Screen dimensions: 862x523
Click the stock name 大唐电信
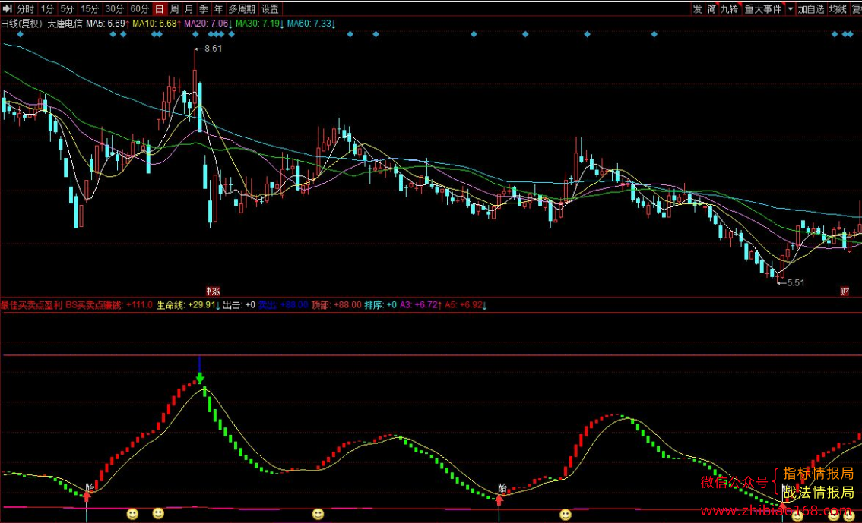(x=65, y=24)
